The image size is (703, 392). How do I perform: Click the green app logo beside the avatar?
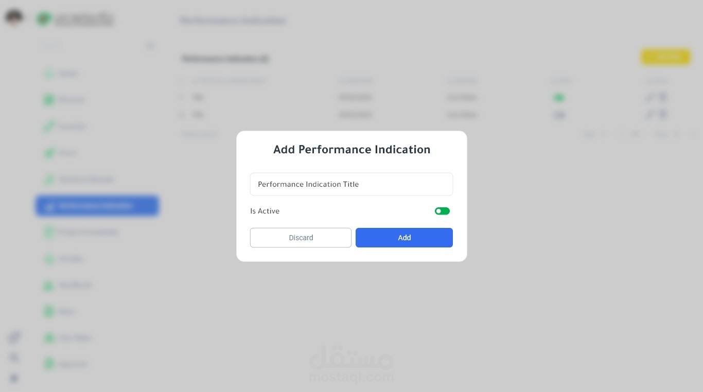tap(44, 19)
